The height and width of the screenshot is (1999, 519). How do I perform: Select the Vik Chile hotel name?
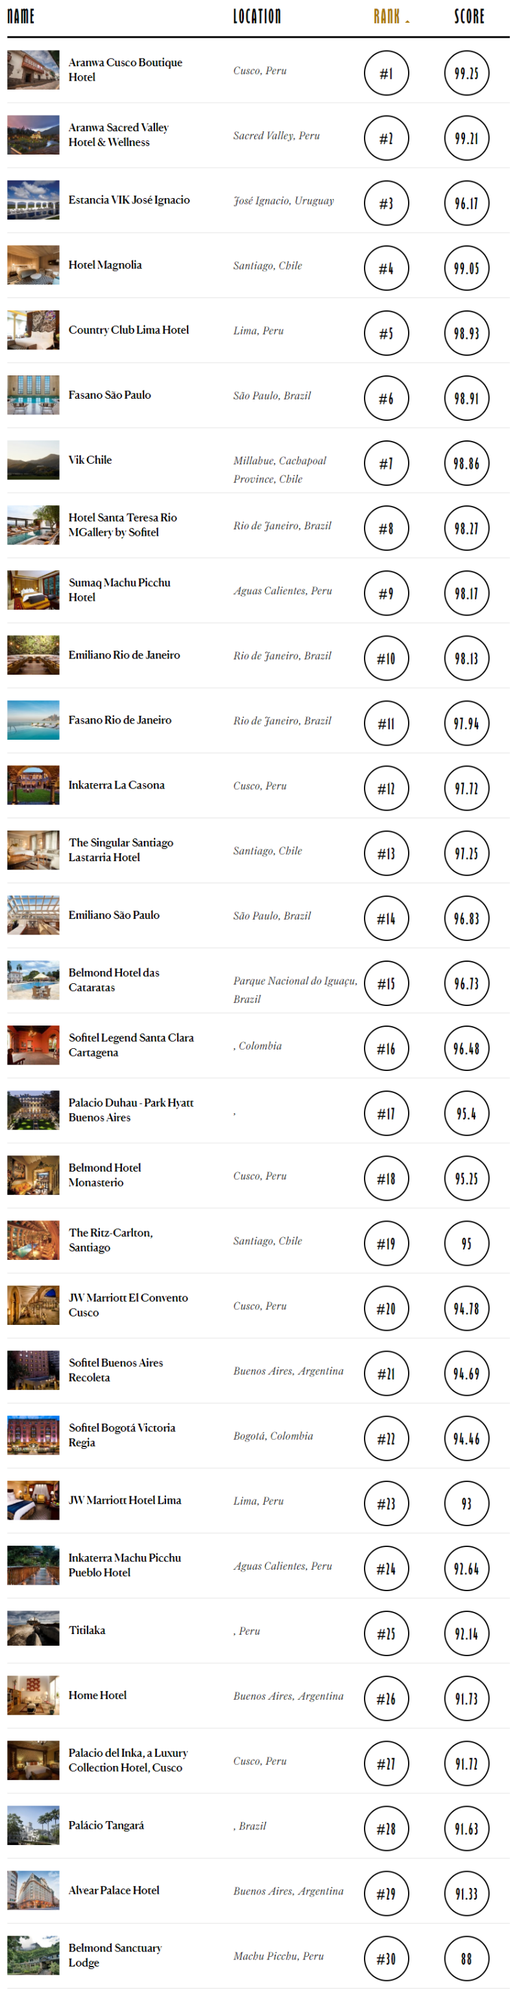pyautogui.click(x=90, y=460)
